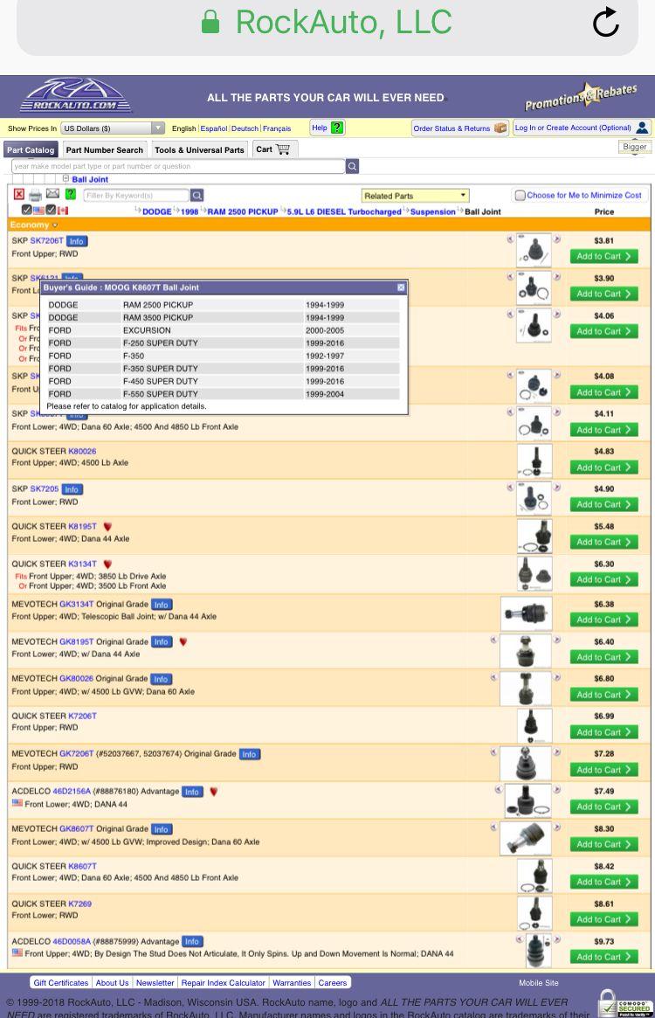Screen dimensions: 655x1018
Task: Close the Buyer's Guide MOOG K8607T popup
Action: coord(401,287)
